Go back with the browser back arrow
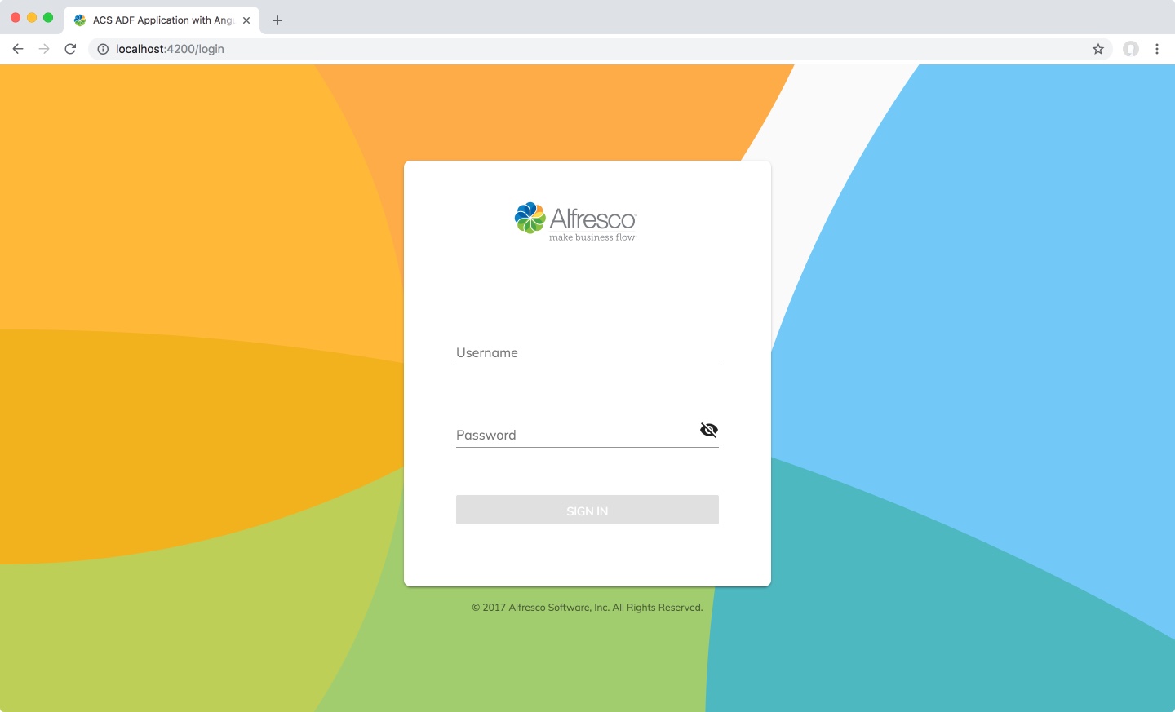Image resolution: width=1175 pixels, height=712 pixels. (x=18, y=49)
